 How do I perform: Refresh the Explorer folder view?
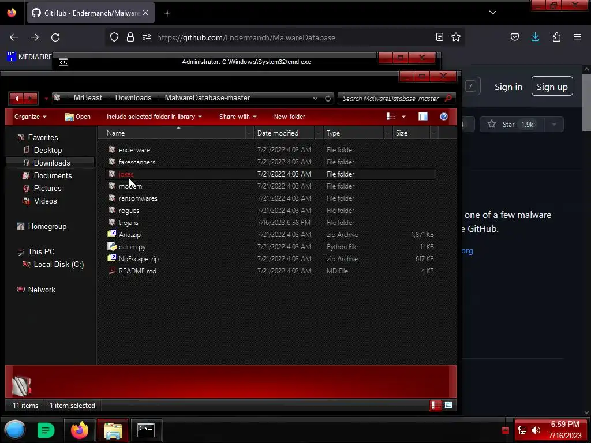pos(328,98)
